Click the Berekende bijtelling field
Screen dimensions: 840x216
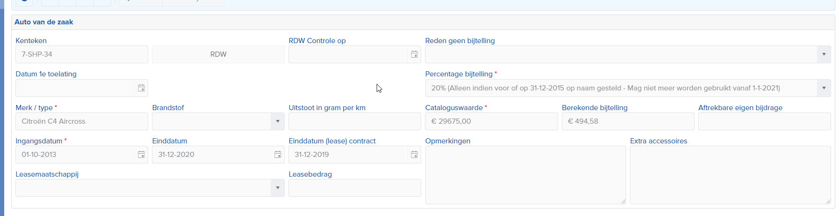(x=628, y=121)
